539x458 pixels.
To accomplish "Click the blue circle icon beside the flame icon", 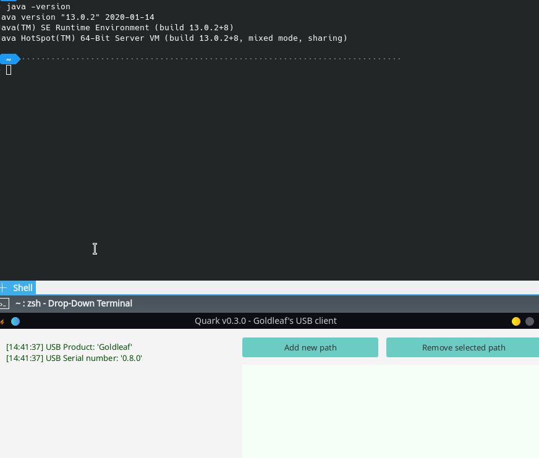I will point(15,321).
